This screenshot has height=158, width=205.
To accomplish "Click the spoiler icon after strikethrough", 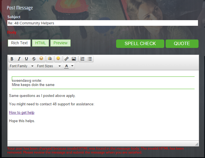I will 41,59.
